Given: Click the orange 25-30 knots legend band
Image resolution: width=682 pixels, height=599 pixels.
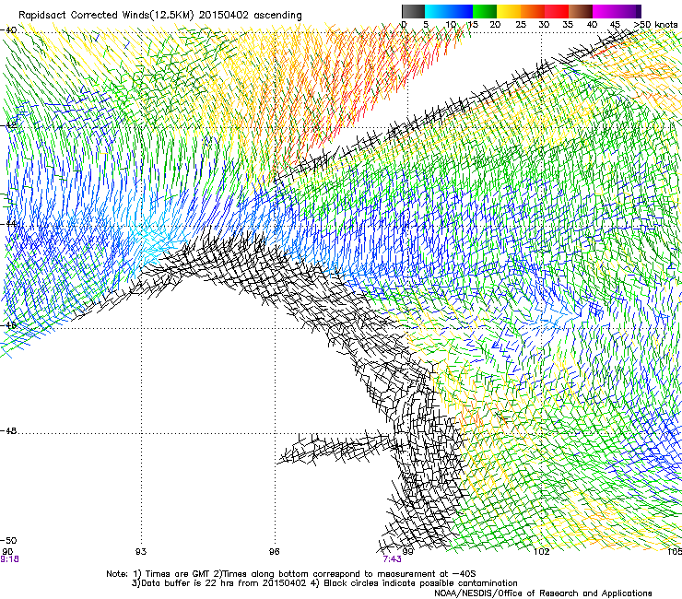Looking at the screenshot, I should click(x=533, y=11).
